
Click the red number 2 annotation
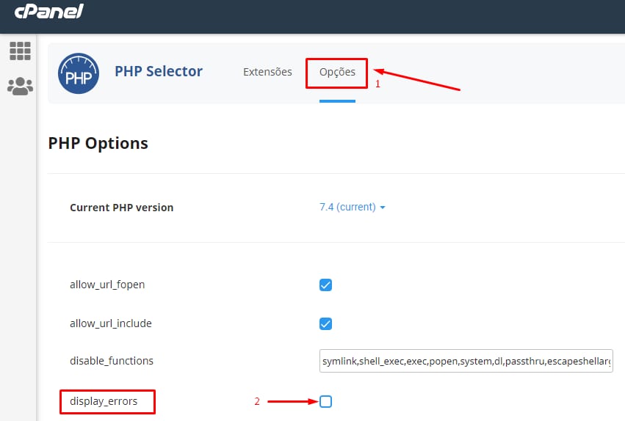pos(257,402)
